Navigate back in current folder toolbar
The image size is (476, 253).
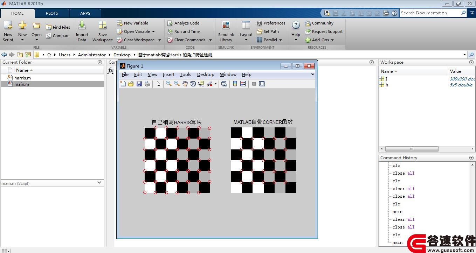tap(4, 55)
